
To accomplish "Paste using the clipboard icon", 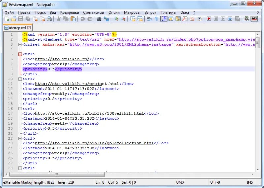I will click(x=73, y=19).
